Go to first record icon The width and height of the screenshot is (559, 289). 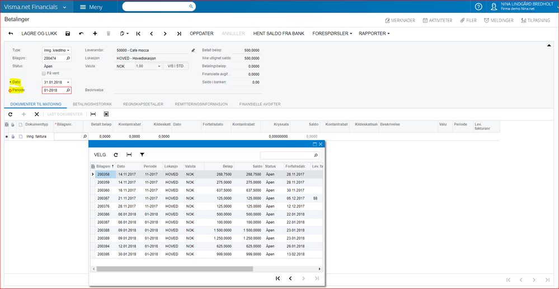[138, 34]
